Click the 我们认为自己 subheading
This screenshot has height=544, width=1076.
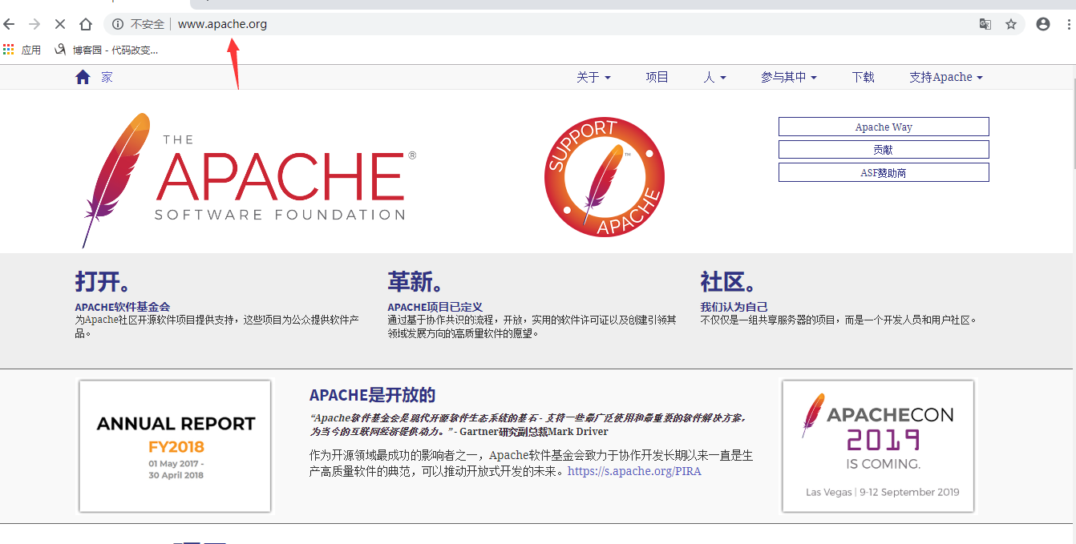pos(734,307)
